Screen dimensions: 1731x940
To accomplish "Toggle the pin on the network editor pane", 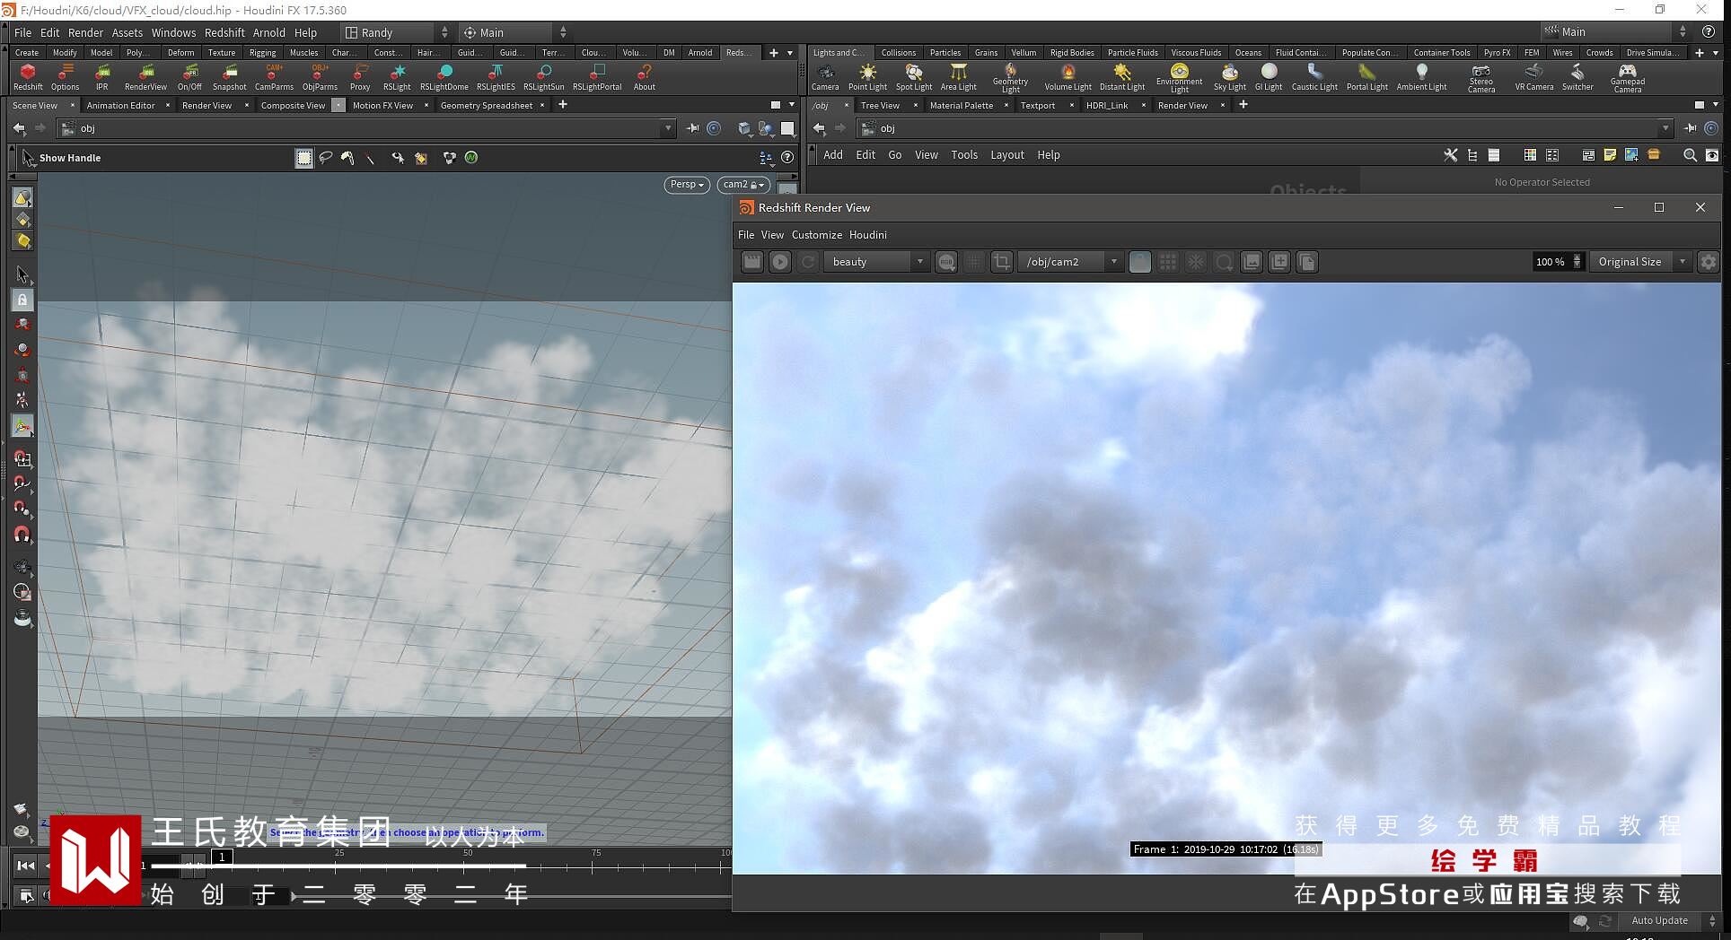I will tap(1690, 128).
